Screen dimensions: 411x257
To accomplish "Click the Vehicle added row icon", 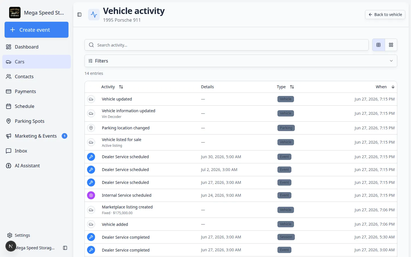I will (x=91, y=224).
